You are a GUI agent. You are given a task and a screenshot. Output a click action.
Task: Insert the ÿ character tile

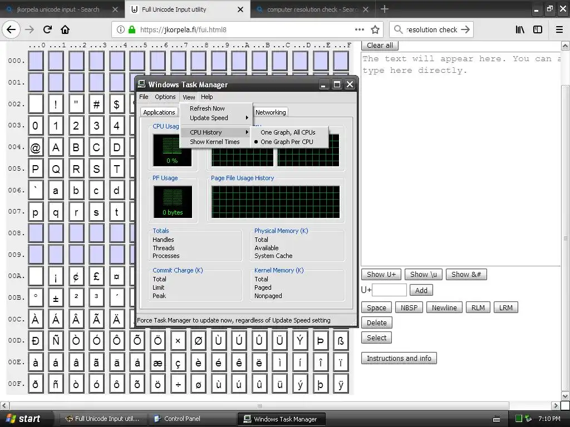coord(341,385)
